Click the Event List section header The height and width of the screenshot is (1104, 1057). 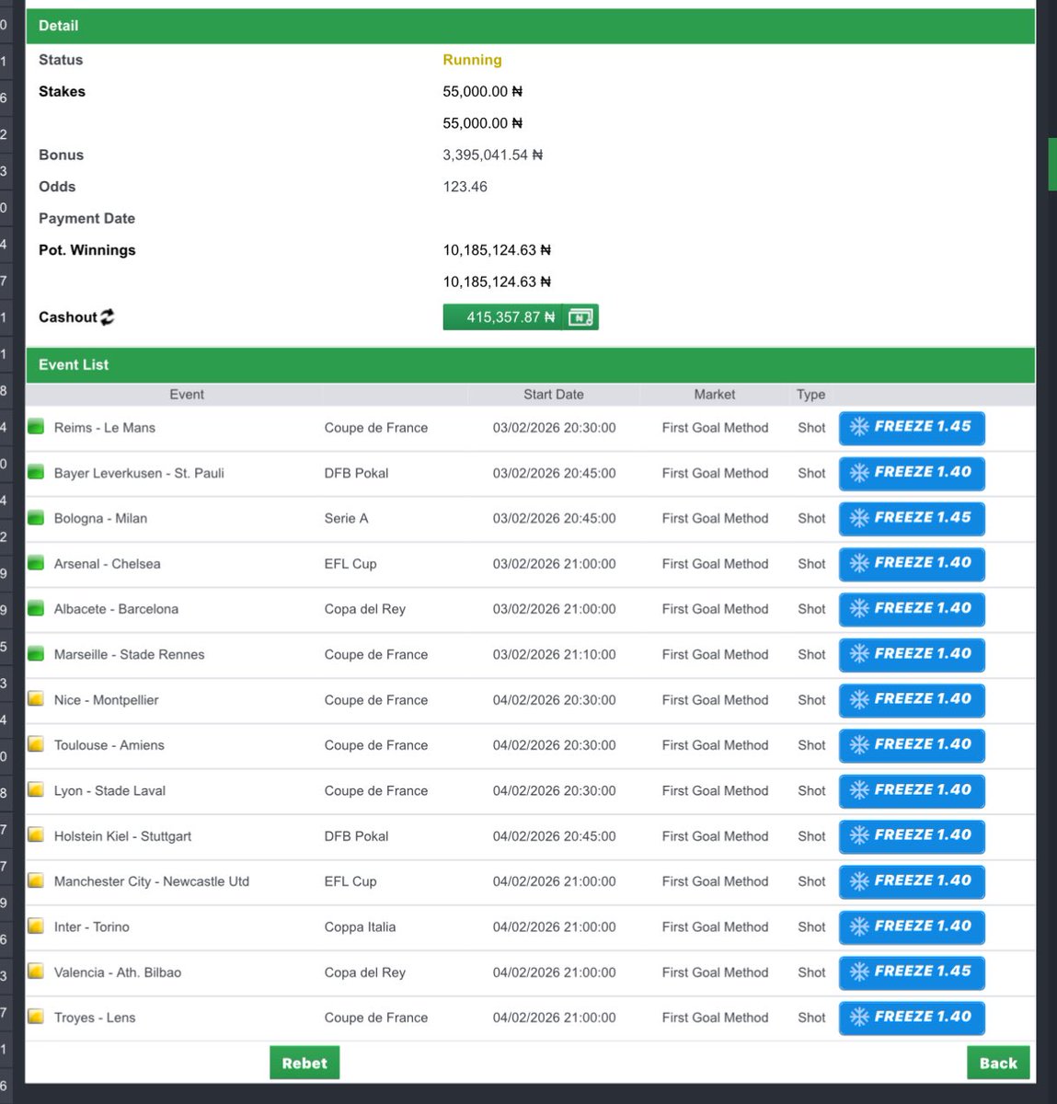(x=530, y=365)
